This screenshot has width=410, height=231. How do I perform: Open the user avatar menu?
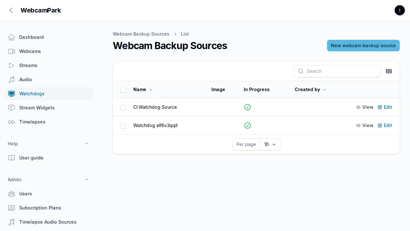tap(400, 10)
